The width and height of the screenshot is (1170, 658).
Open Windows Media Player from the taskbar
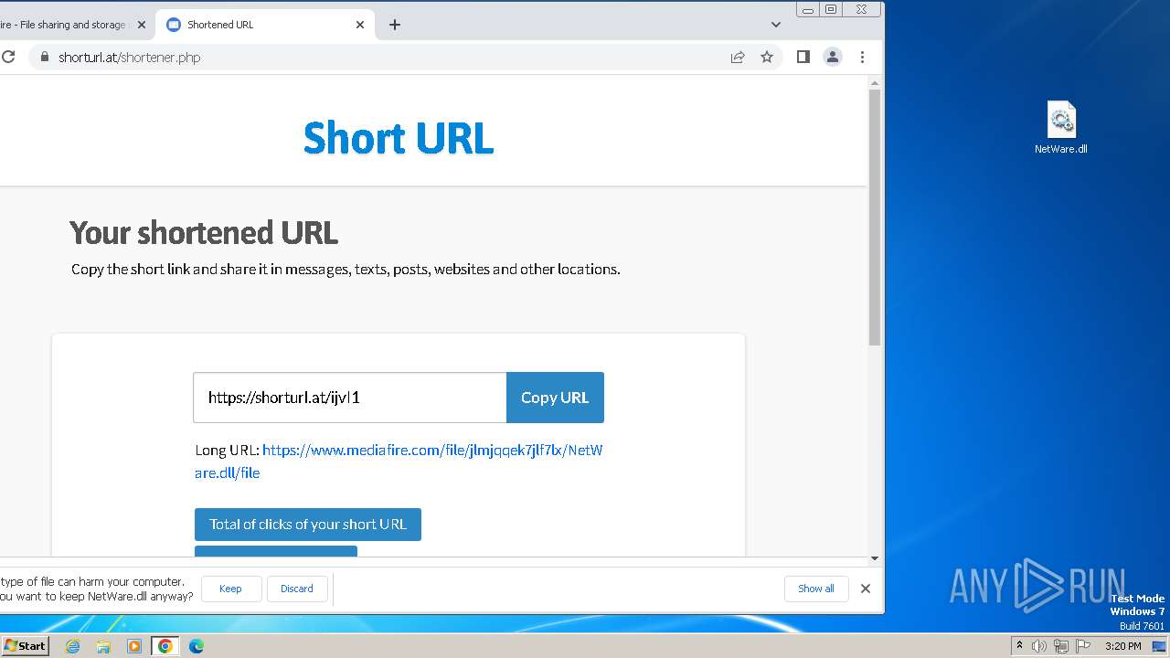[134, 646]
